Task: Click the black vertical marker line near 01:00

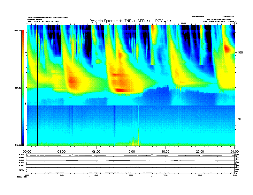Action: point(37,85)
